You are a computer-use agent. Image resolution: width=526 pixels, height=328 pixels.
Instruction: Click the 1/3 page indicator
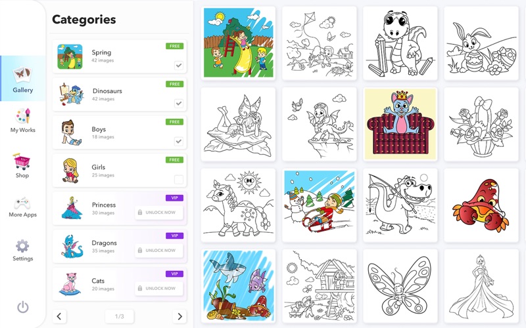(120, 316)
